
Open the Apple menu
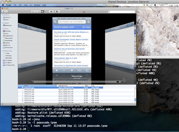coord(3,5)
